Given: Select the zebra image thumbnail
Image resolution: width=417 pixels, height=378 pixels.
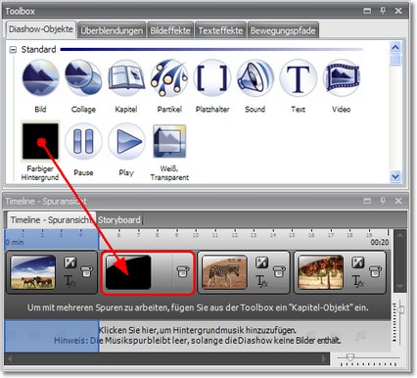Looking at the screenshot, I should 224,272.
